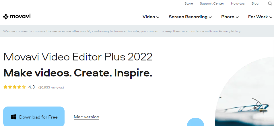Click the 20,935 reviews text

click(x=51, y=87)
